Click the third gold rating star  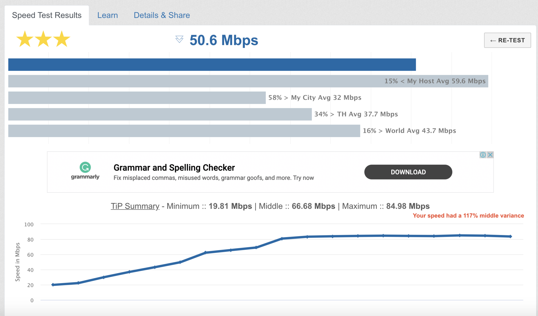tap(62, 39)
